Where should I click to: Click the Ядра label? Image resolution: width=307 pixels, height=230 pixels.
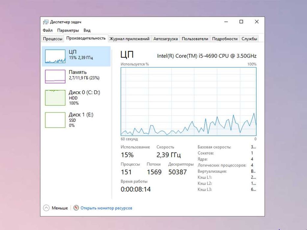click(203, 159)
